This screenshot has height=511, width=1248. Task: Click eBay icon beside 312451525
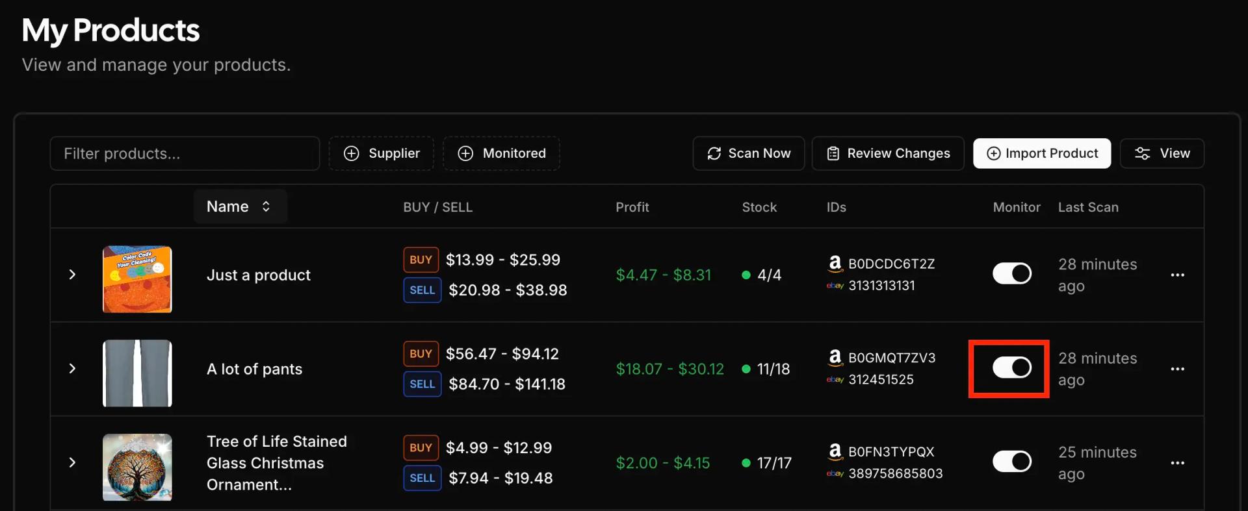tap(835, 380)
